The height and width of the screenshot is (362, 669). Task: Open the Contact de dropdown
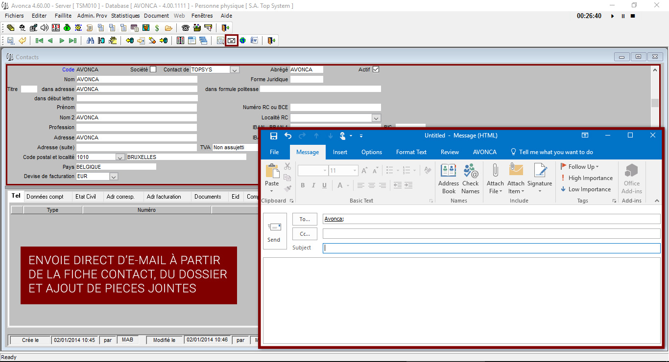(x=235, y=70)
